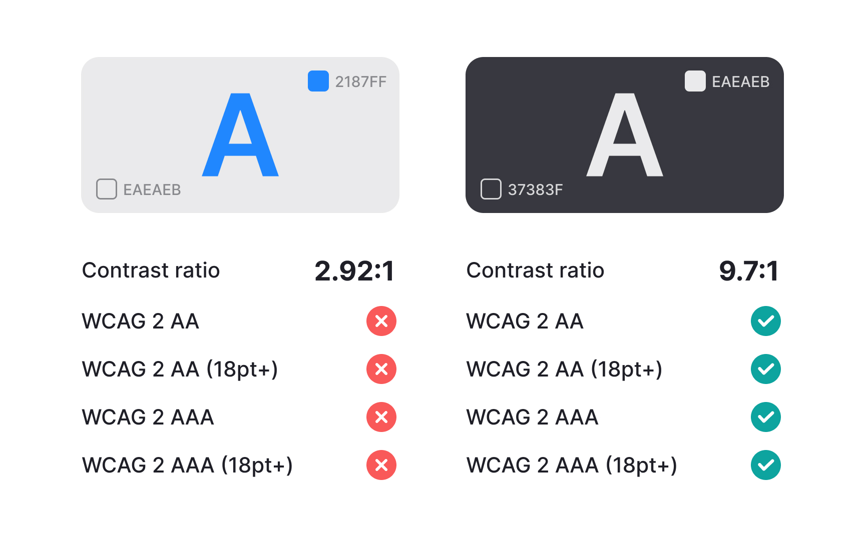Click the red fail icon beside left WCAG 2 AA
Image resolution: width=865 pixels, height=540 pixels.
381,321
